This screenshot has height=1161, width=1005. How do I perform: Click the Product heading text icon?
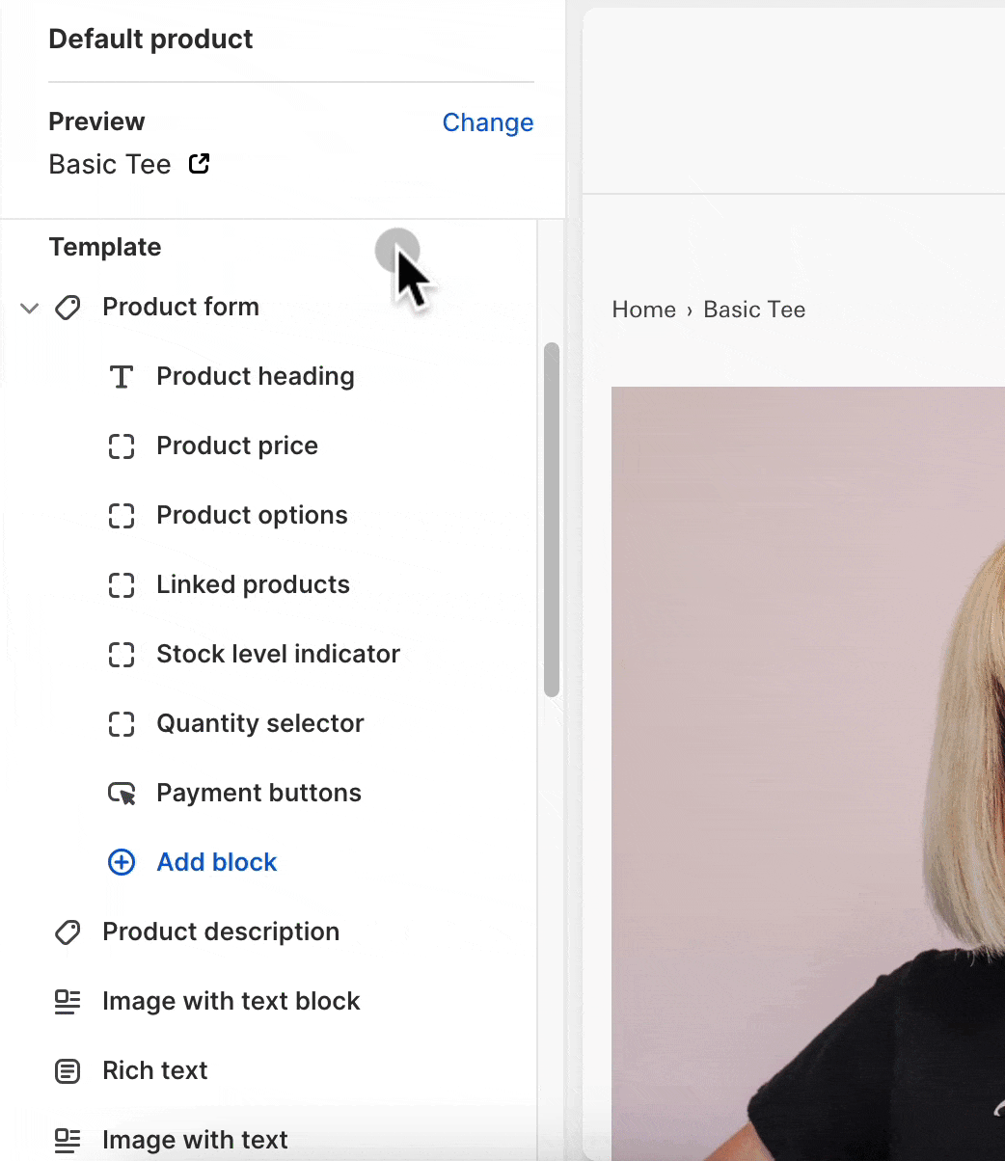[121, 377]
